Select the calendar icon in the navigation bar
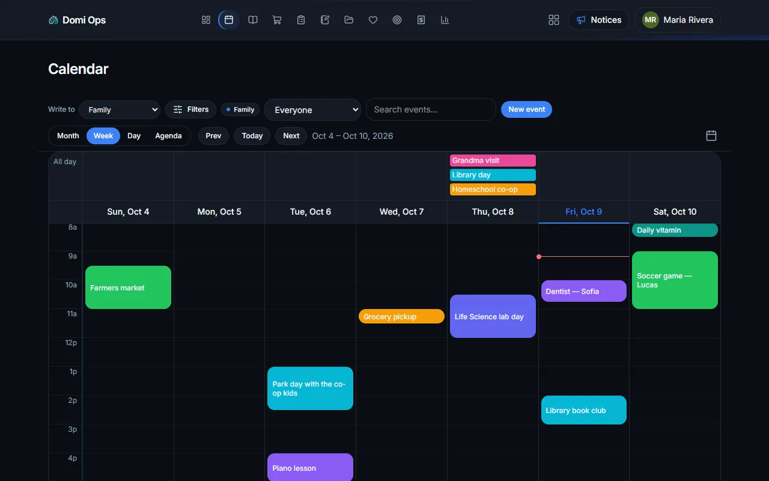This screenshot has height=481, width=769. [x=229, y=20]
